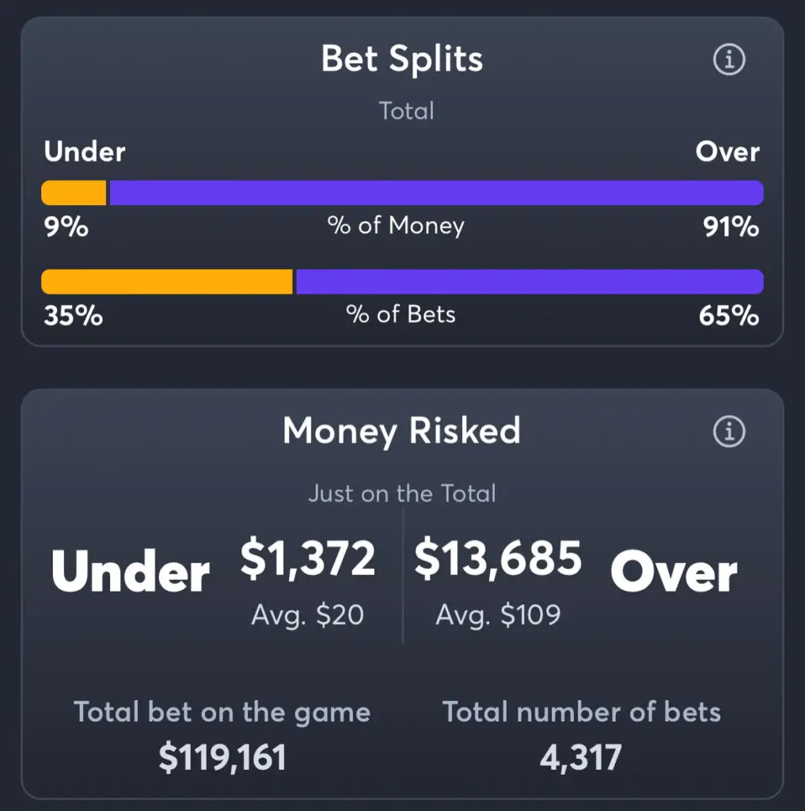Click the 4,317 total number of bets
Viewport: 805px width, 811px height.
581,758
